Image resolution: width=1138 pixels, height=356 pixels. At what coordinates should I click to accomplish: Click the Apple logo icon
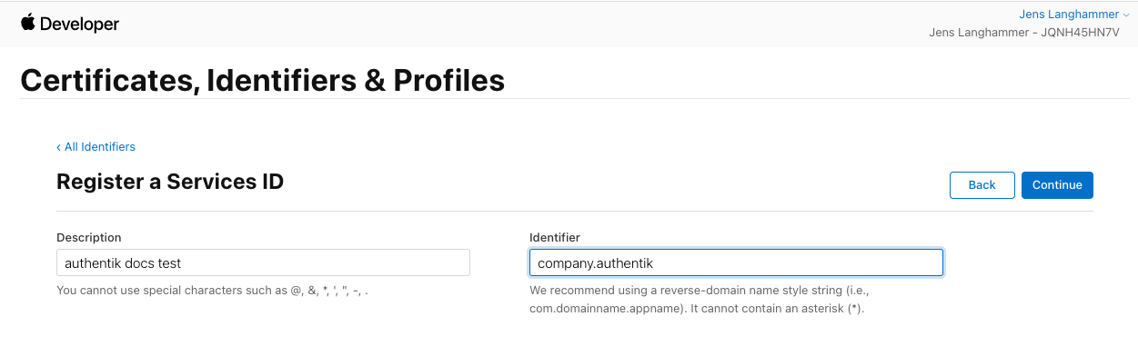click(x=27, y=23)
